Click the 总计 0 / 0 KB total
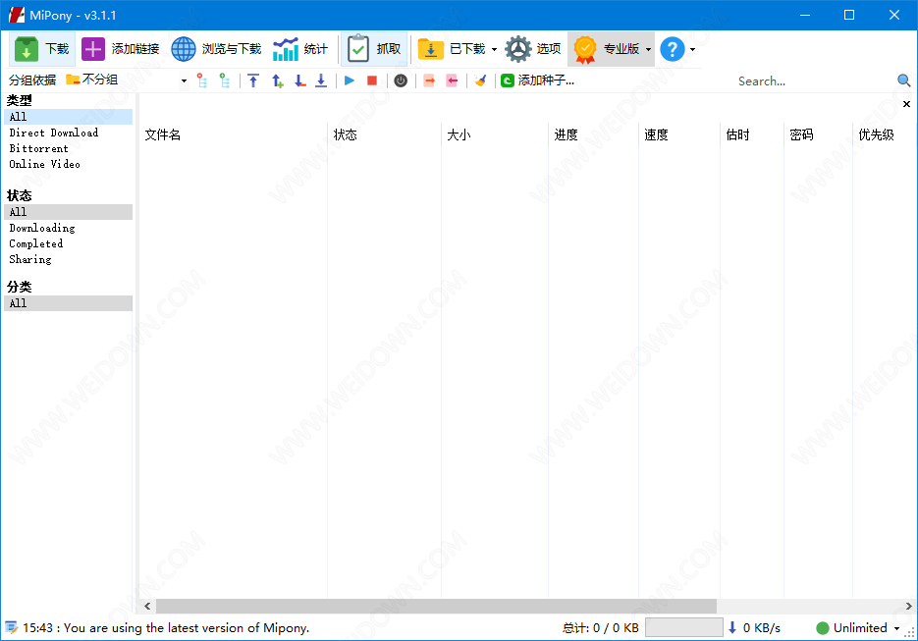The width and height of the screenshot is (918, 641). [601, 628]
